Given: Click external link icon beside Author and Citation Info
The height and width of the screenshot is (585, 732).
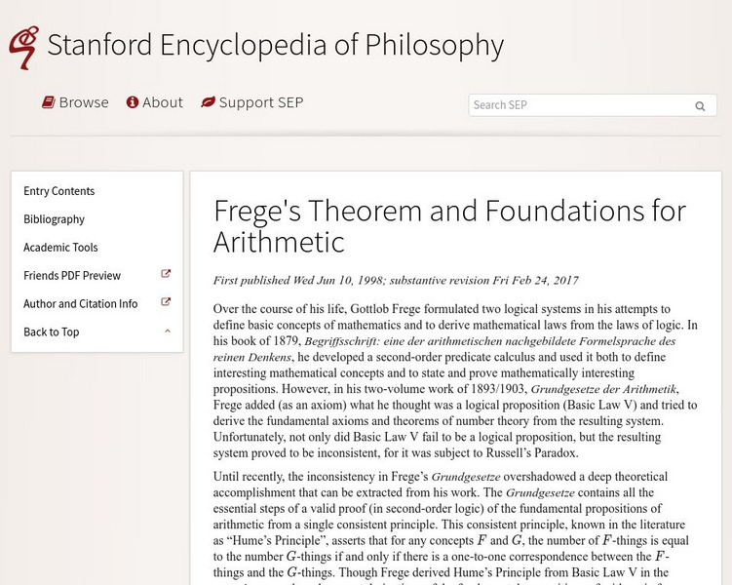Looking at the screenshot, I should 166,303.
